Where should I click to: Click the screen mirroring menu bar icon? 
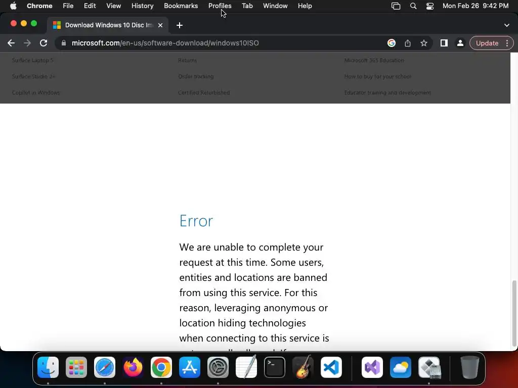coord(396,6)
